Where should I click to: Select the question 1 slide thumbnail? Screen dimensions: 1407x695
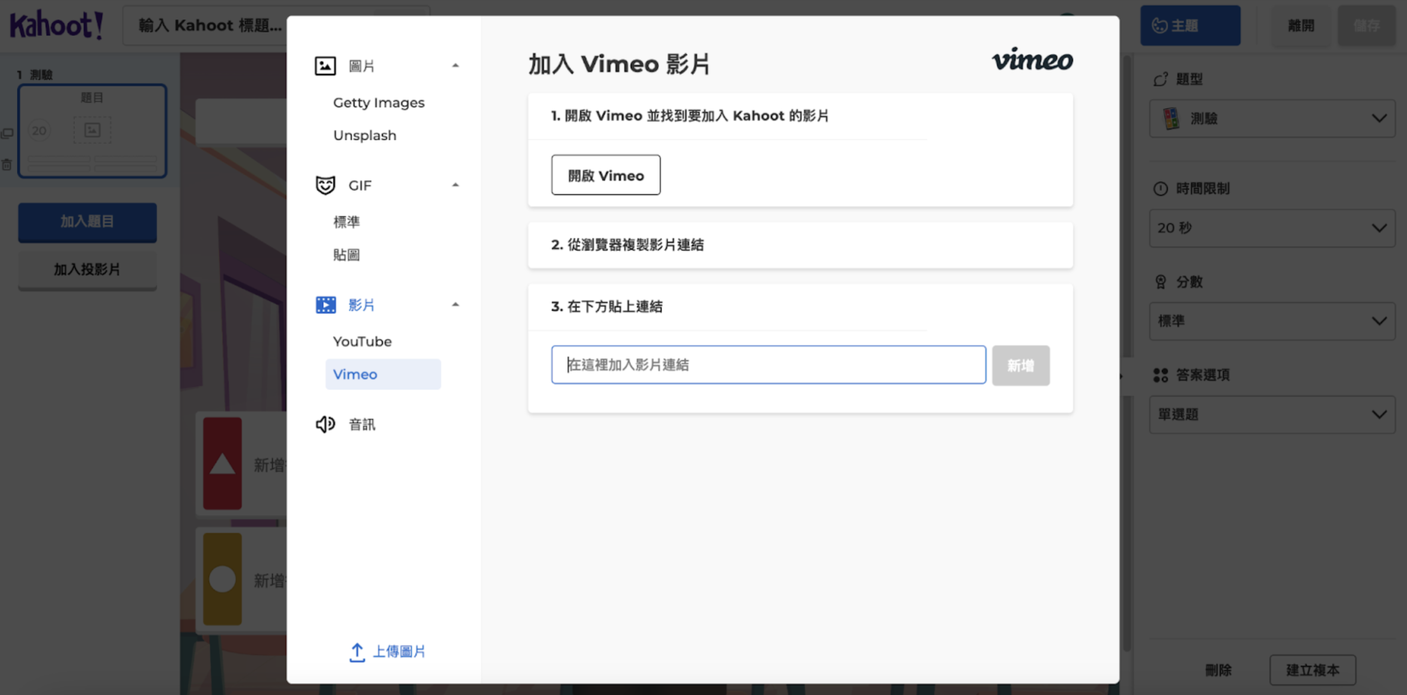[93, 131]
